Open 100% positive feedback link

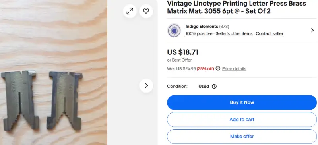[x=199, y=33]
